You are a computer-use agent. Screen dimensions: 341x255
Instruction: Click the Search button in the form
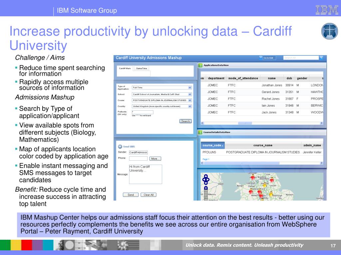coord(185,121)
